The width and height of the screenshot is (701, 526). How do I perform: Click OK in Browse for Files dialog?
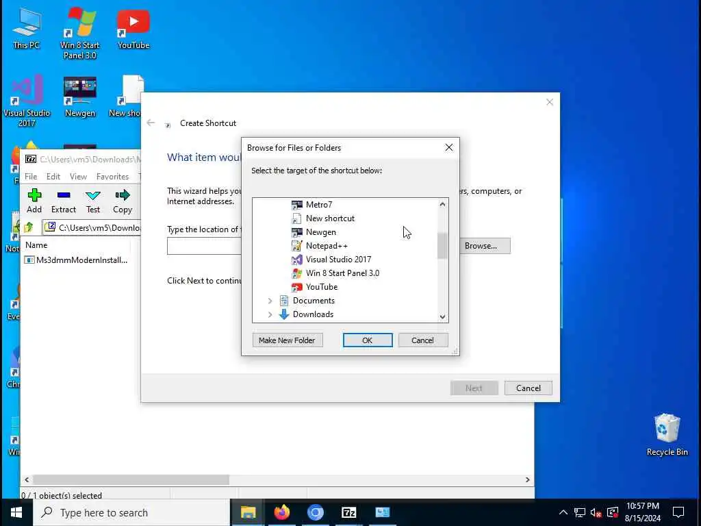click(368, 340)
